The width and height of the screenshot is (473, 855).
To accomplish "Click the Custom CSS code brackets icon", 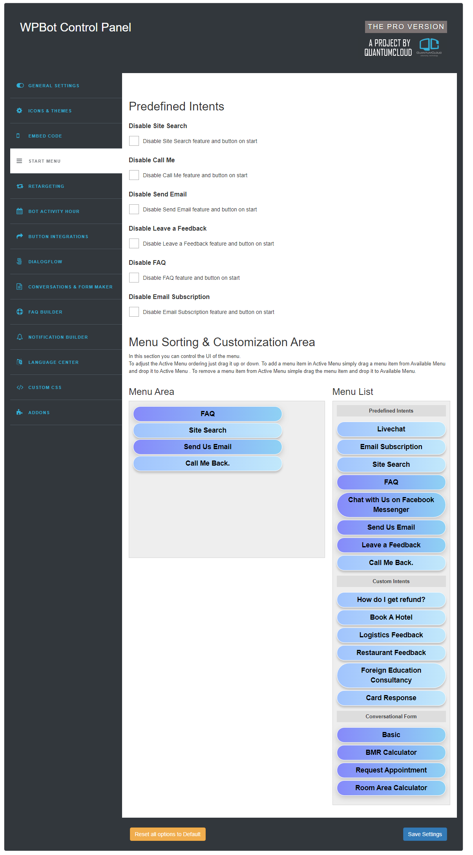I will tap(20, 387).
